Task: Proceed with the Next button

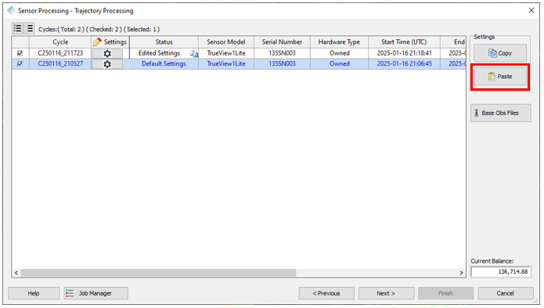Action: tap(386, 293)
